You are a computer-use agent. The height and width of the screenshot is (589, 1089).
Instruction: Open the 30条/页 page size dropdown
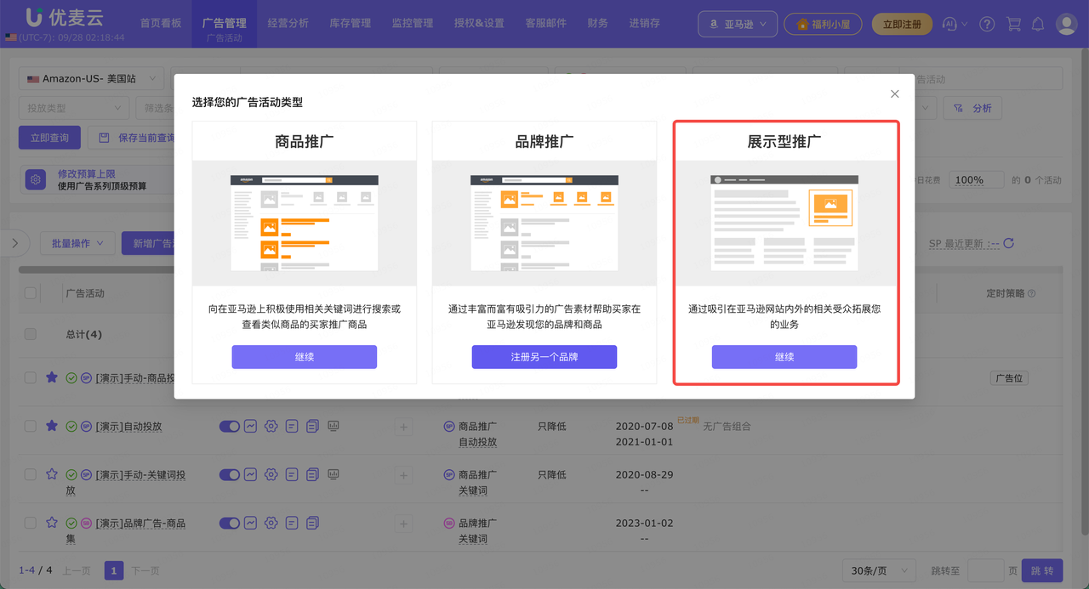(879, 570)
